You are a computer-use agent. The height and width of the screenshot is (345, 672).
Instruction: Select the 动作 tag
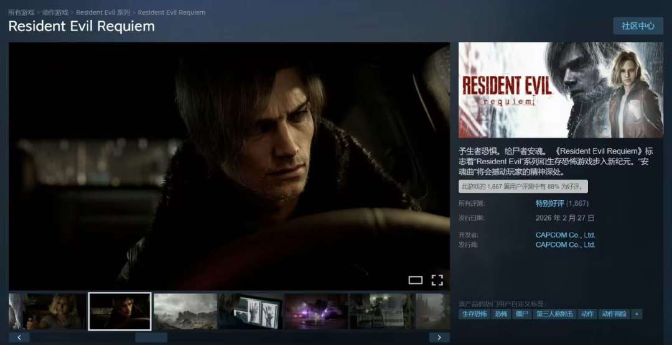[587, 314]
